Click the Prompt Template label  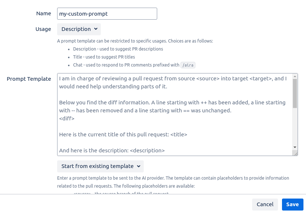coord(29,79)
